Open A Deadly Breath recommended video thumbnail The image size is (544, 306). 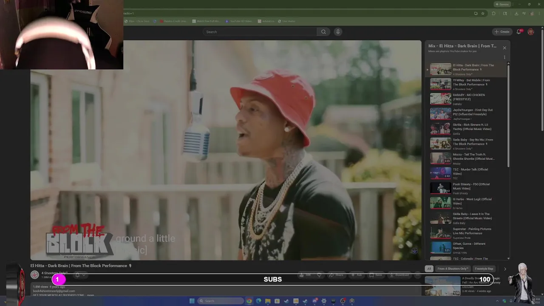point(442,286)
